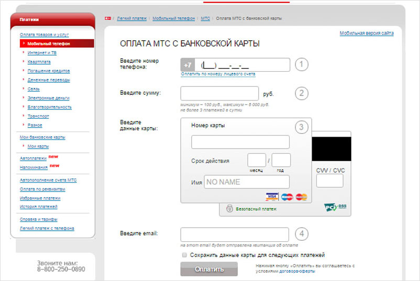Click the Visa logo on the card
The image size is (420, 281).
point(271,197)
